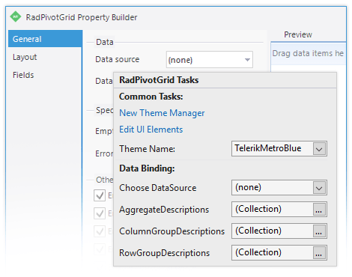Click the RowGroupDescriptions label
This screenshot has height=277, width=352.
pos(164,253)
